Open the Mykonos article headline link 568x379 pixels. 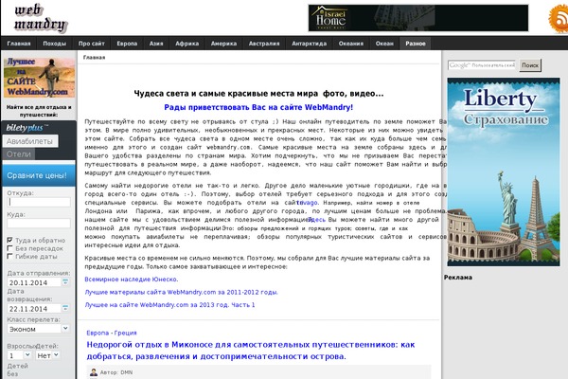(251, 351)
